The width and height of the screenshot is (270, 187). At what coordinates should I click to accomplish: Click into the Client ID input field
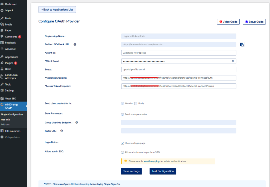tap(179, 53)
